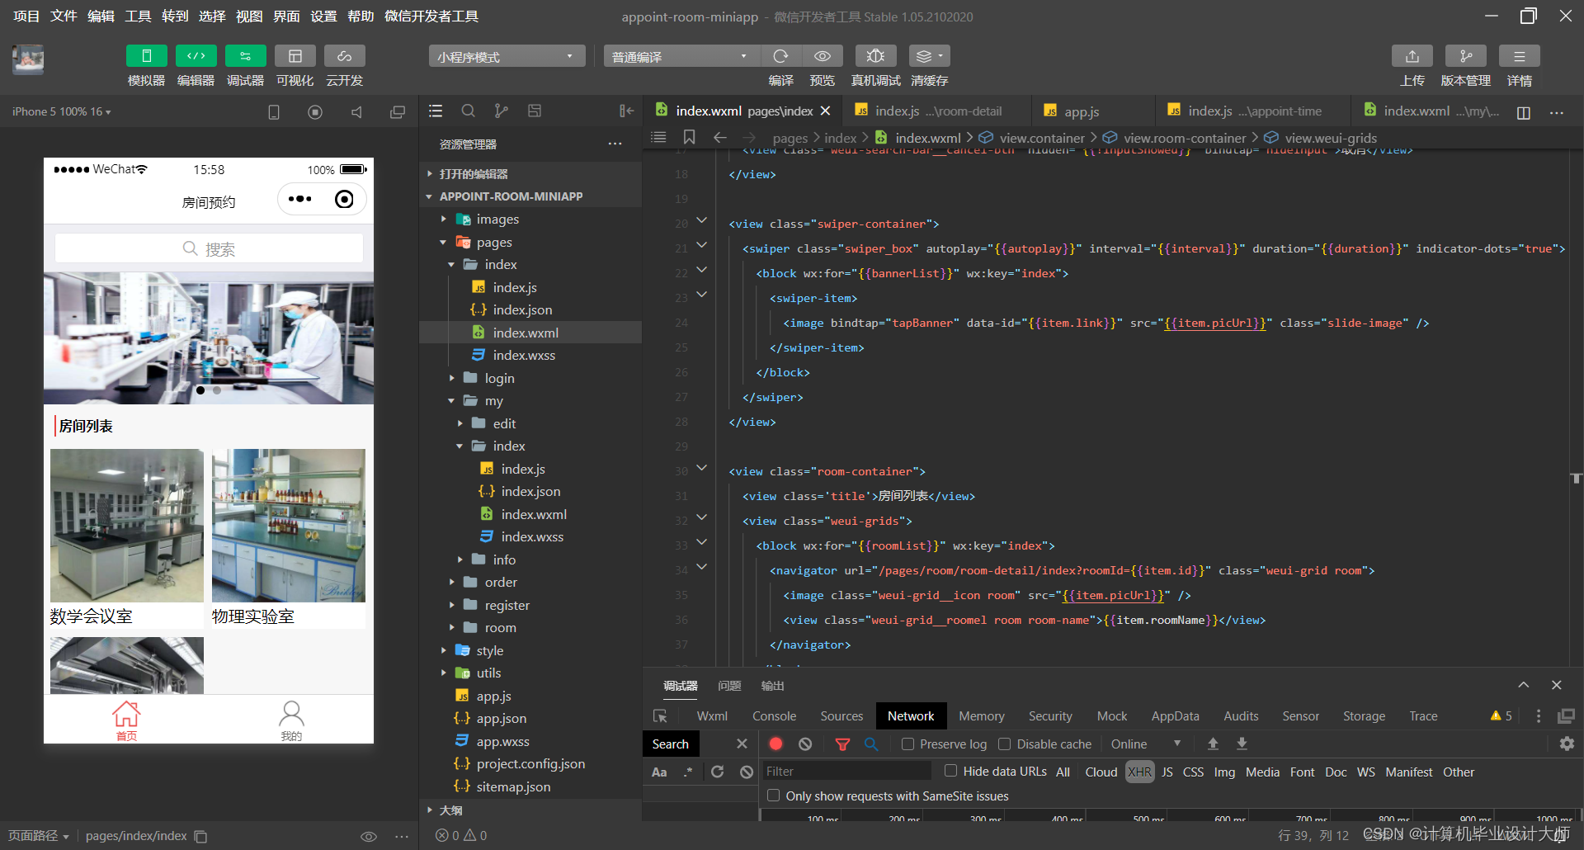
Task: Enable Preserve log checkbox
Action: (907, 744)
